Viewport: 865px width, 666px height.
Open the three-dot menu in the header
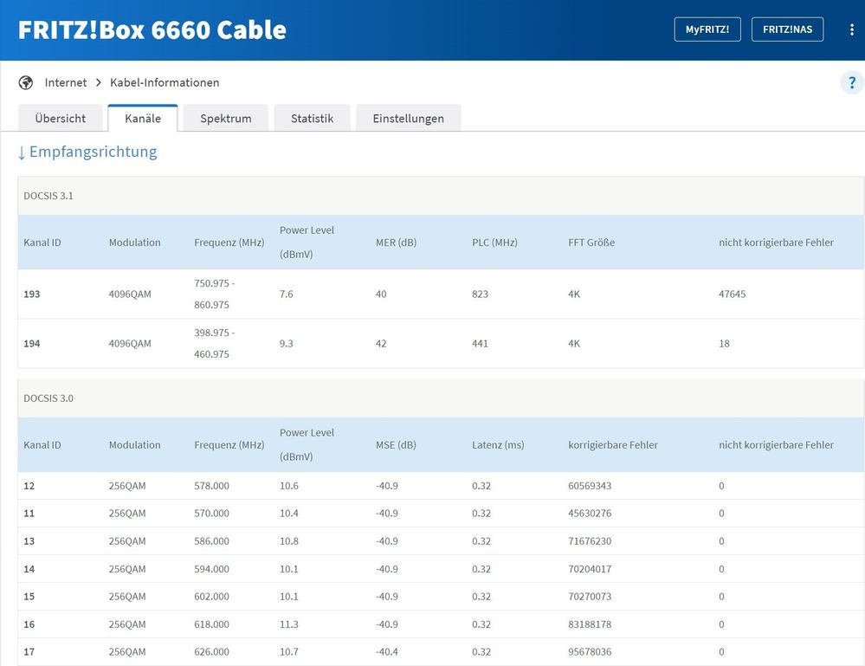click(x=852, y=29)
